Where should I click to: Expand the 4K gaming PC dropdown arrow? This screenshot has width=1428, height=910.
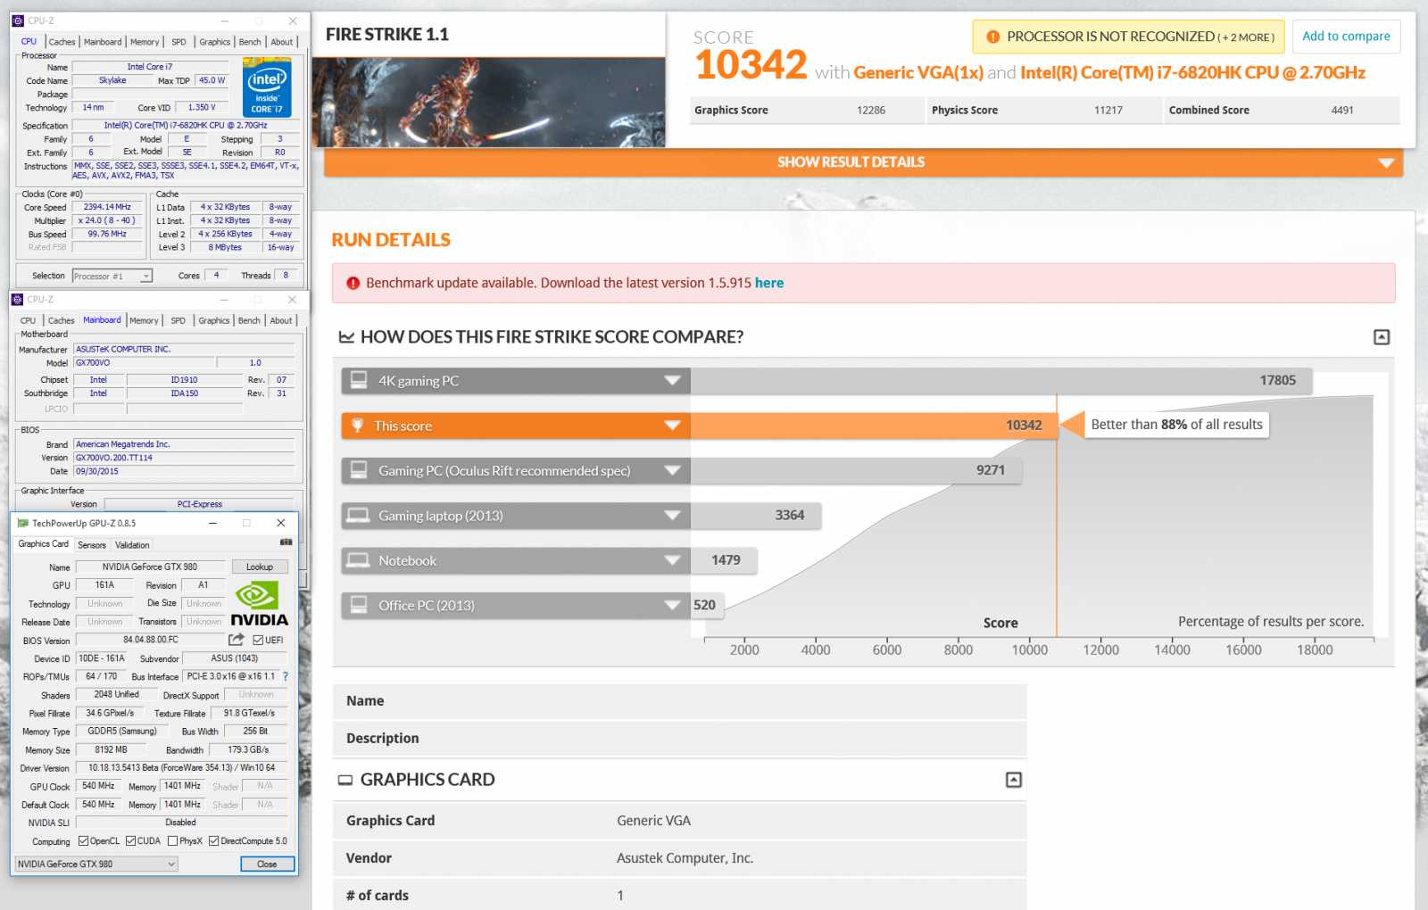(673, 381)
